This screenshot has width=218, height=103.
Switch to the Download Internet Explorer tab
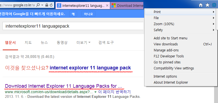127,5
